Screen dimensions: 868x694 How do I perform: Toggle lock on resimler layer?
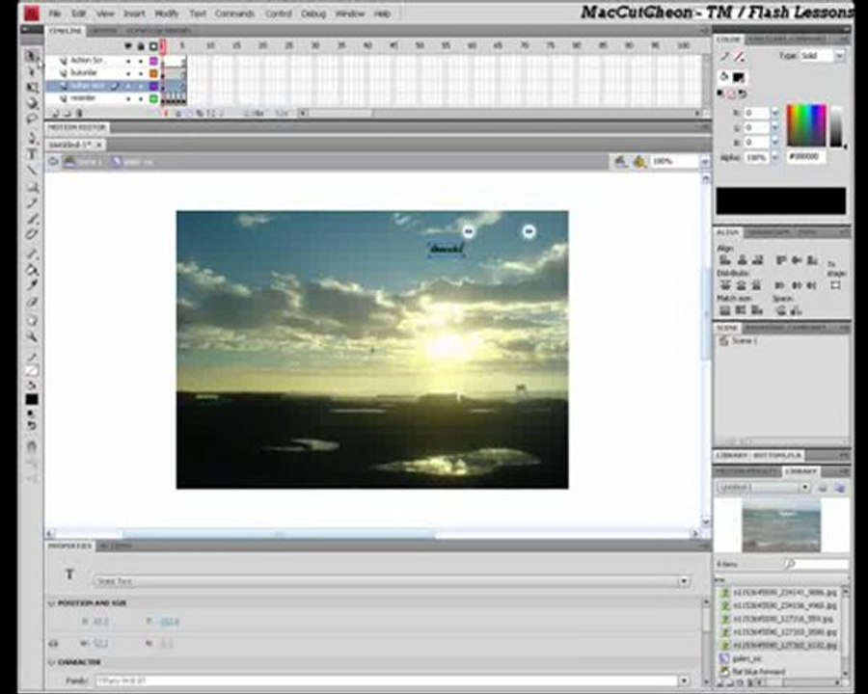(x=140, y=98)
